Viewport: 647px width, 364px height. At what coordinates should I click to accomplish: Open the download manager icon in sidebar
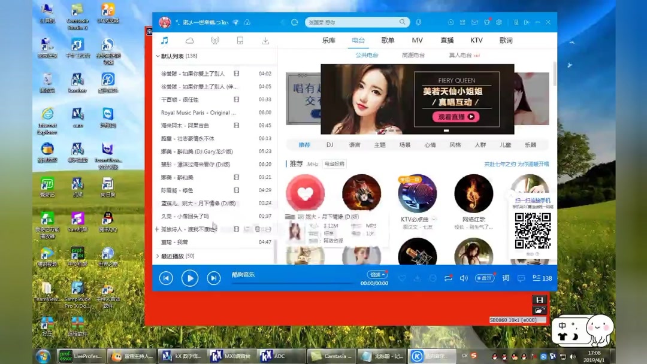pos(266,40)
